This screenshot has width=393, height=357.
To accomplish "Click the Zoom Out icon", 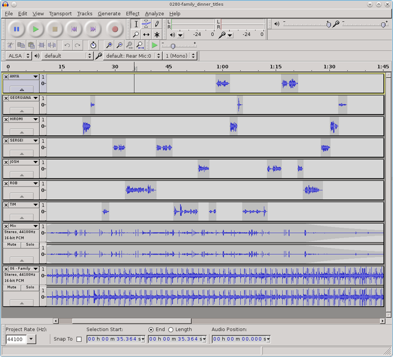I will click(x=120, y=45).
